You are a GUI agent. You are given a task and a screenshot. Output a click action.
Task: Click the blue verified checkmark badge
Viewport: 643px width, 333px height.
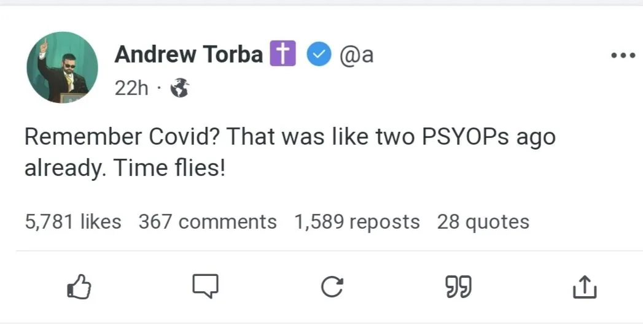[x=319, y=55]
